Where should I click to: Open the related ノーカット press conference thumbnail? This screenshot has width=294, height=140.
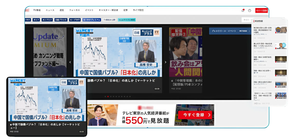281,95
